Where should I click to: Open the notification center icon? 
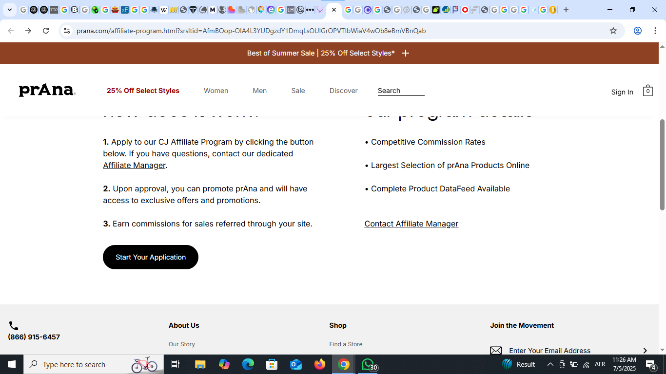(651, 365)
